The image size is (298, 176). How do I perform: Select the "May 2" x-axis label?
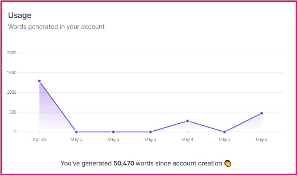click(113, 139)
